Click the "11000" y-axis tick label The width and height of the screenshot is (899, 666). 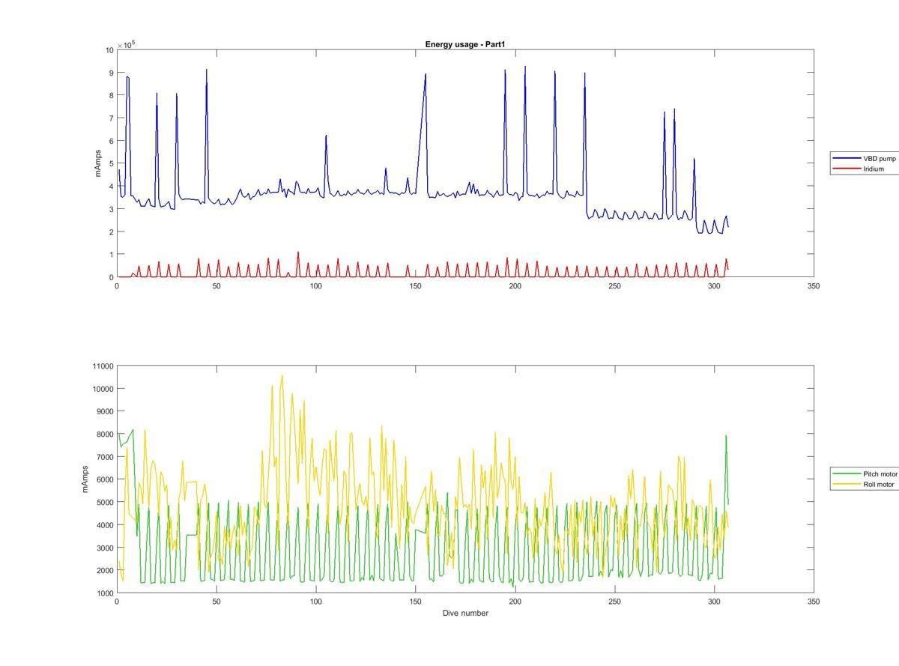pyautogui.click(x=103, y=366)
